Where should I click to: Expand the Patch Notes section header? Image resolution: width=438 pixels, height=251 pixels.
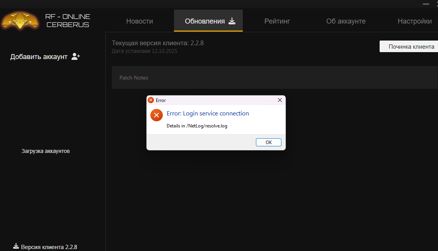(134, 78)
